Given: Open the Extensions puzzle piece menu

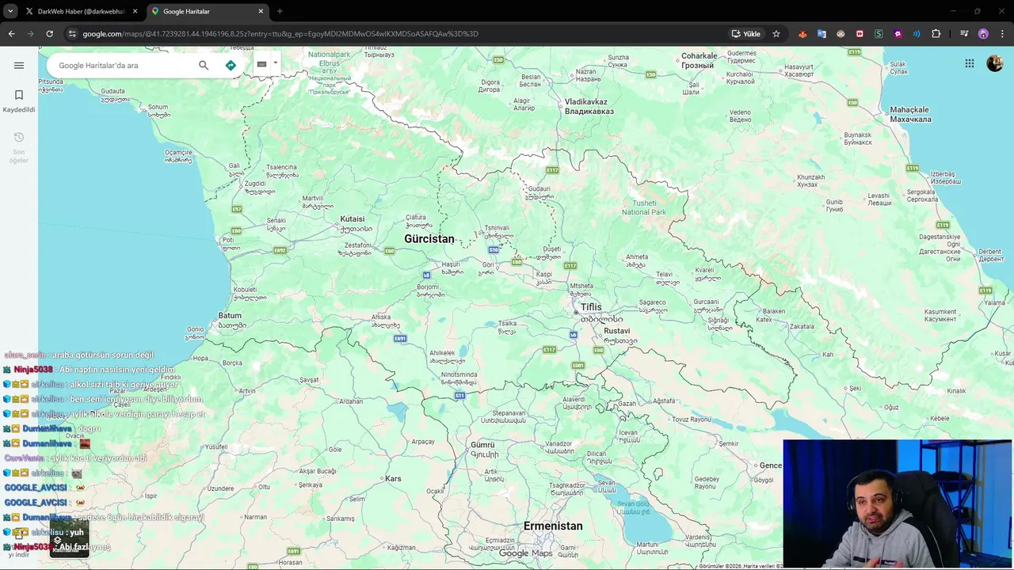Looking at the screenshot, I should point(936,33).
